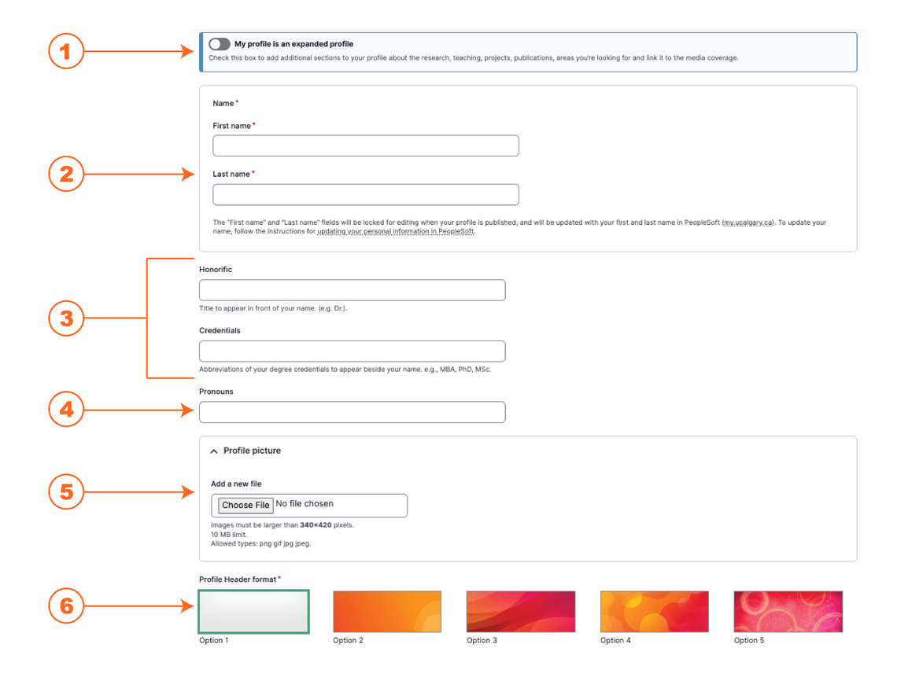Select the Option 2 orange gradient header
The image size is (897, 688).
pos(387,611)
